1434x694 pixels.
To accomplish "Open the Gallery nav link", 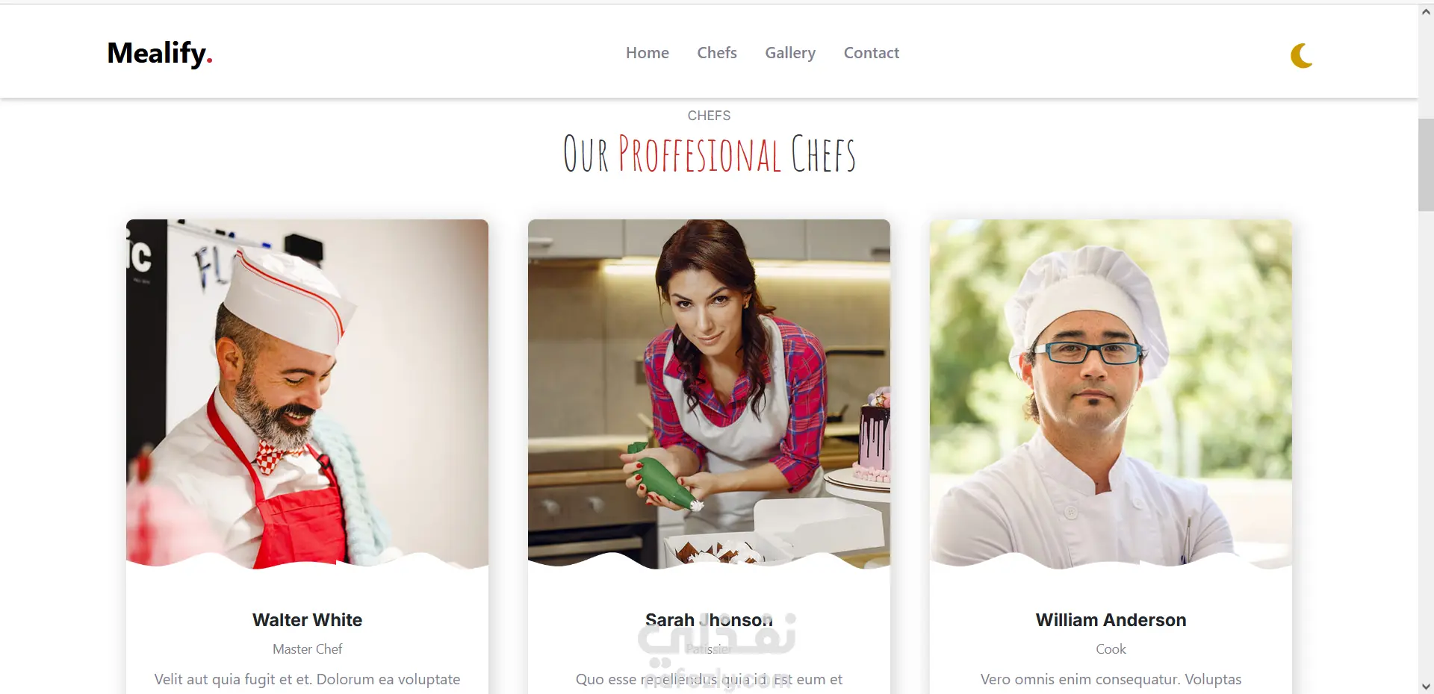I will tap(790, 53).
